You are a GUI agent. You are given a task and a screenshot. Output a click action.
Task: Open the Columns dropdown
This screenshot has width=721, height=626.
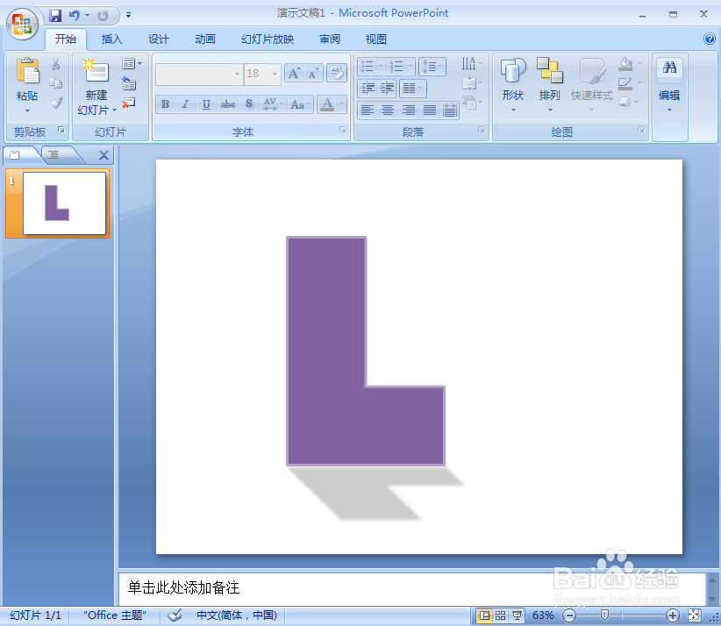(413, 88)
